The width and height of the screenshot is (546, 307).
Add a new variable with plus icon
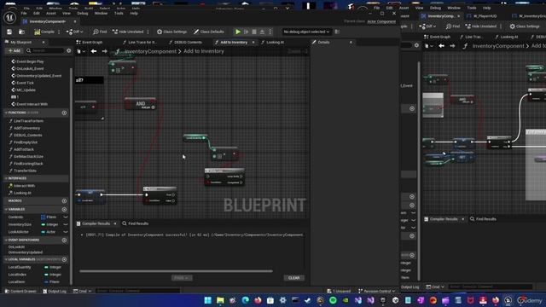tap(64, 209)
